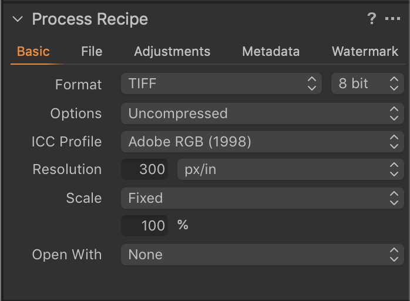Screen dimensions: 410x301
Task: Select the Watermark tab
Action: 365,51
